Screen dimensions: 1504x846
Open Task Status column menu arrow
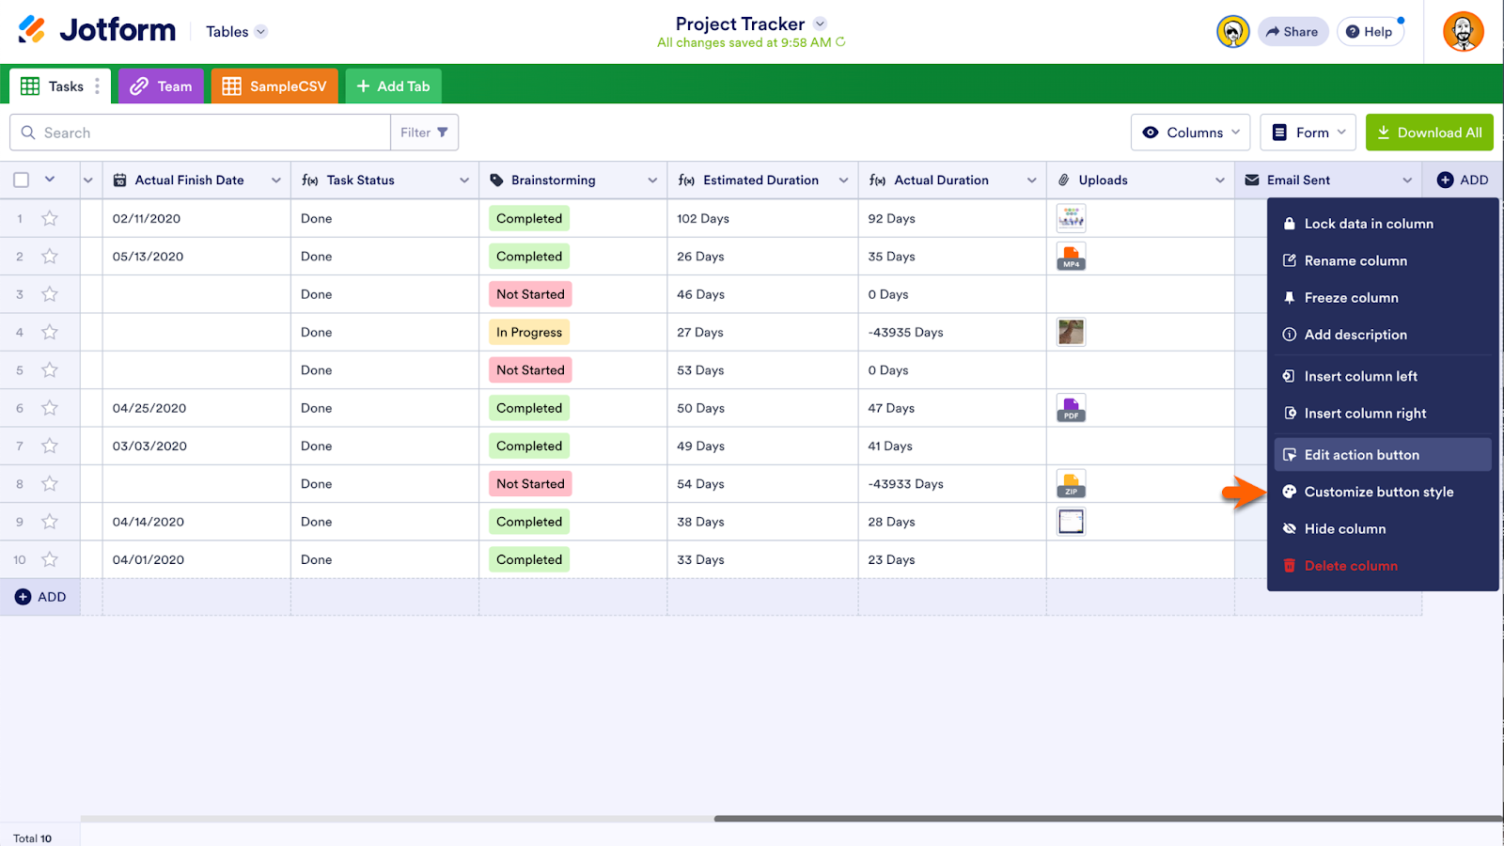pyautogui.click(x=464, y=180)
